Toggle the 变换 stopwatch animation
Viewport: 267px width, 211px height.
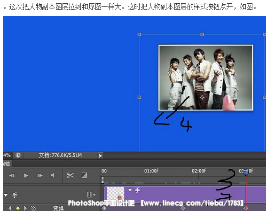(33, 208)
